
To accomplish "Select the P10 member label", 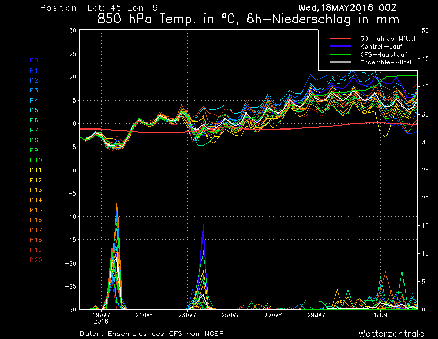I will (x=36, y=160).
